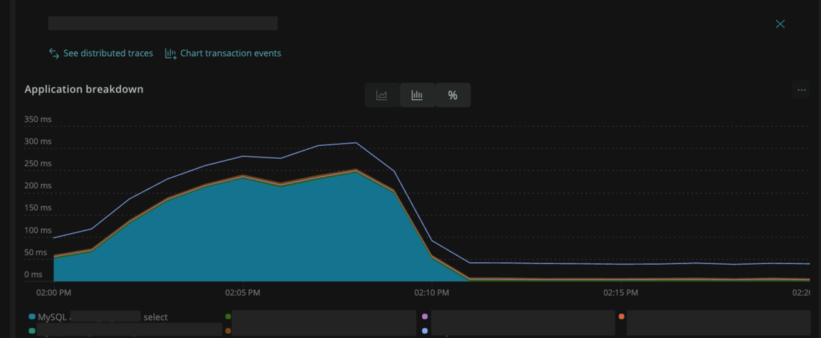Click 02:00 PM time axis label

[x=53, y=293]
